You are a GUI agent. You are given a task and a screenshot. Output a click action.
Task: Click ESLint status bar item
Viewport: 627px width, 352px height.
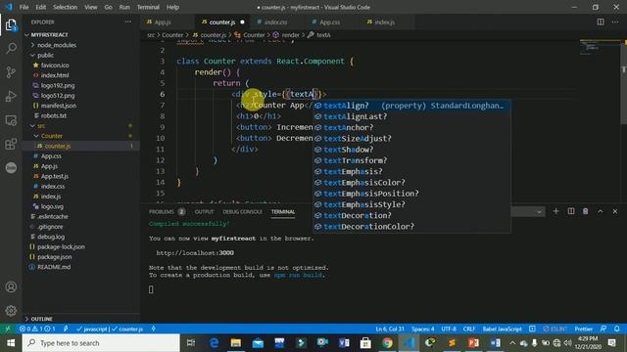coord(555,329)
